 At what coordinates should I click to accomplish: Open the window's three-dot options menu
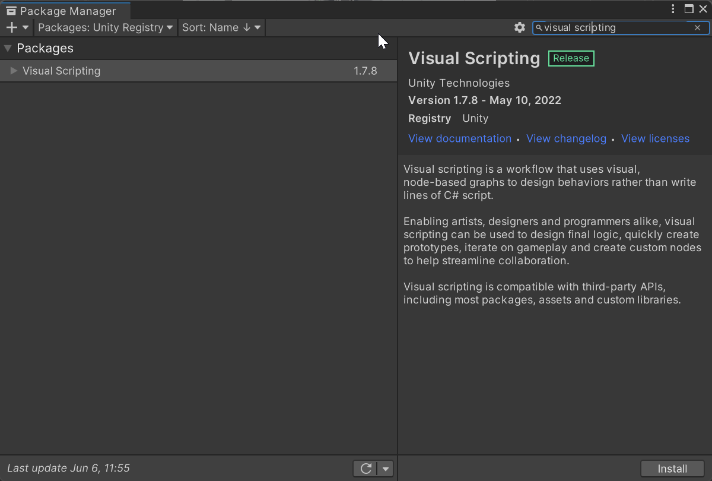(673, 9)
